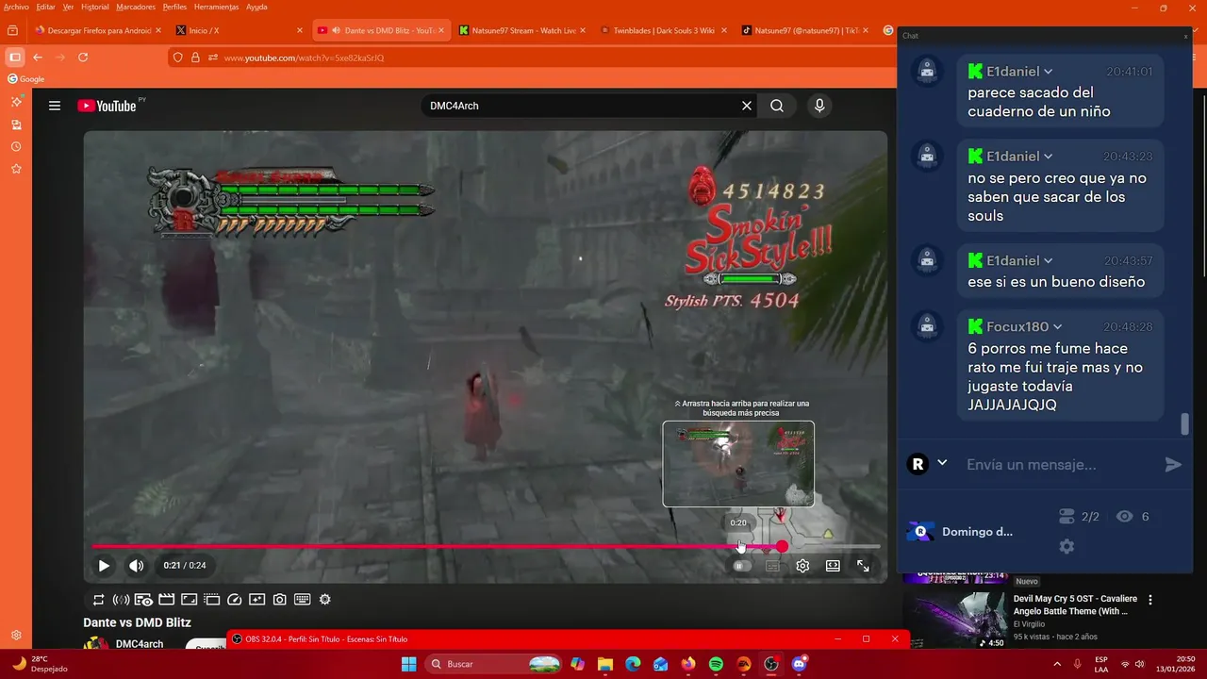Open the AI chatbot sparkle in the sidebar
Screen dimensions: 1207x679
(16, 102)
